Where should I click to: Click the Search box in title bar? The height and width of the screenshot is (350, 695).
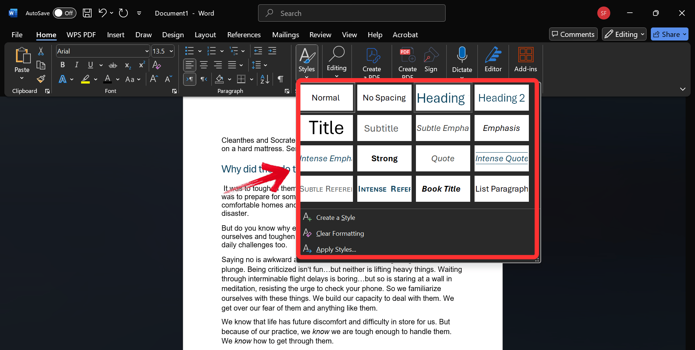pyautogui.click(x=351, y=13)
